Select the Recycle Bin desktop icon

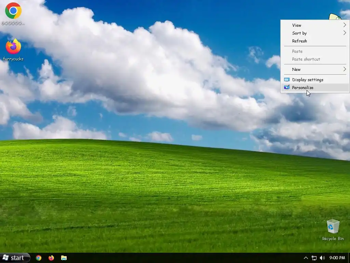tap(333, 230)
